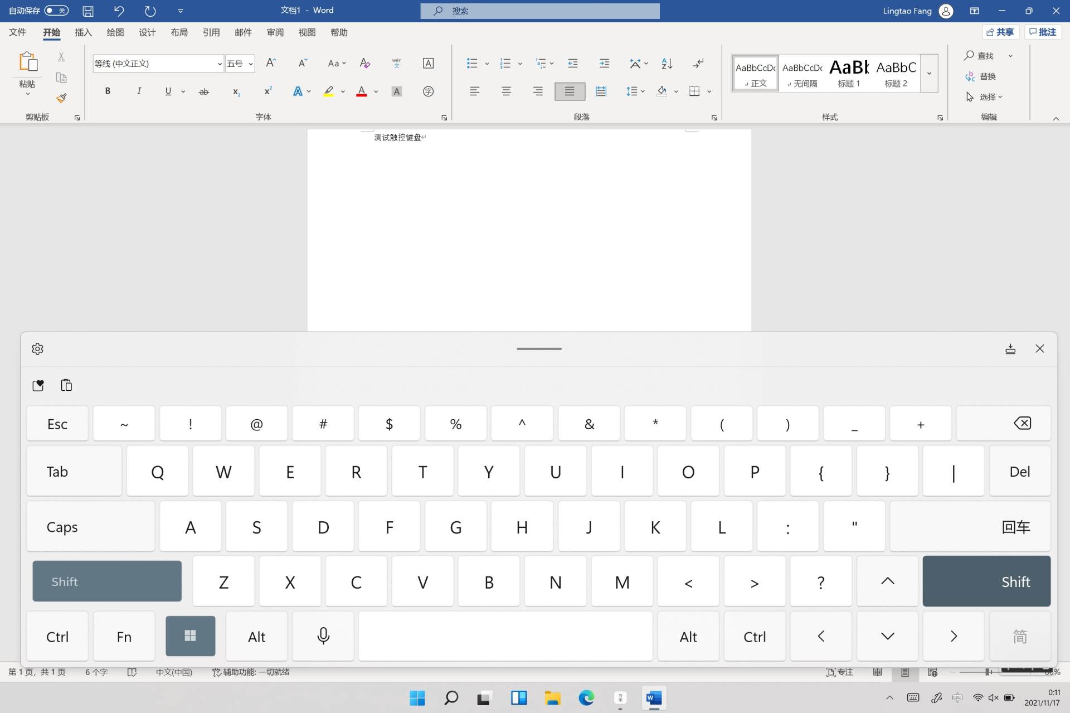
Task: Save document icon in title bar
Action: 88,11
